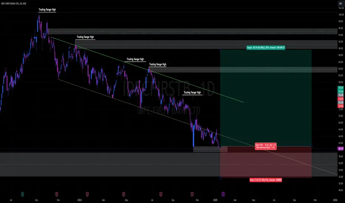Select the green Target label of the long position
The width and height of the screenshot is (345, 203).
(266, 47)
